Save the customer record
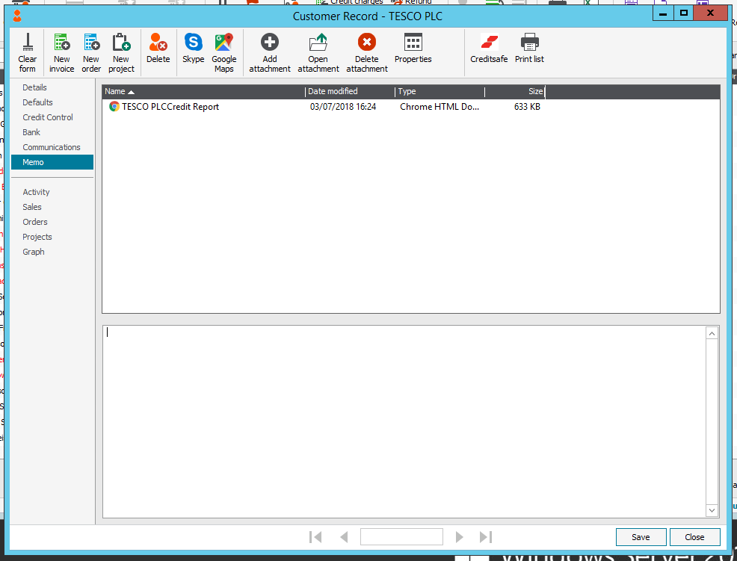This screenshot has width=737, height=561. pyautogui.click(x=641, y=537)
